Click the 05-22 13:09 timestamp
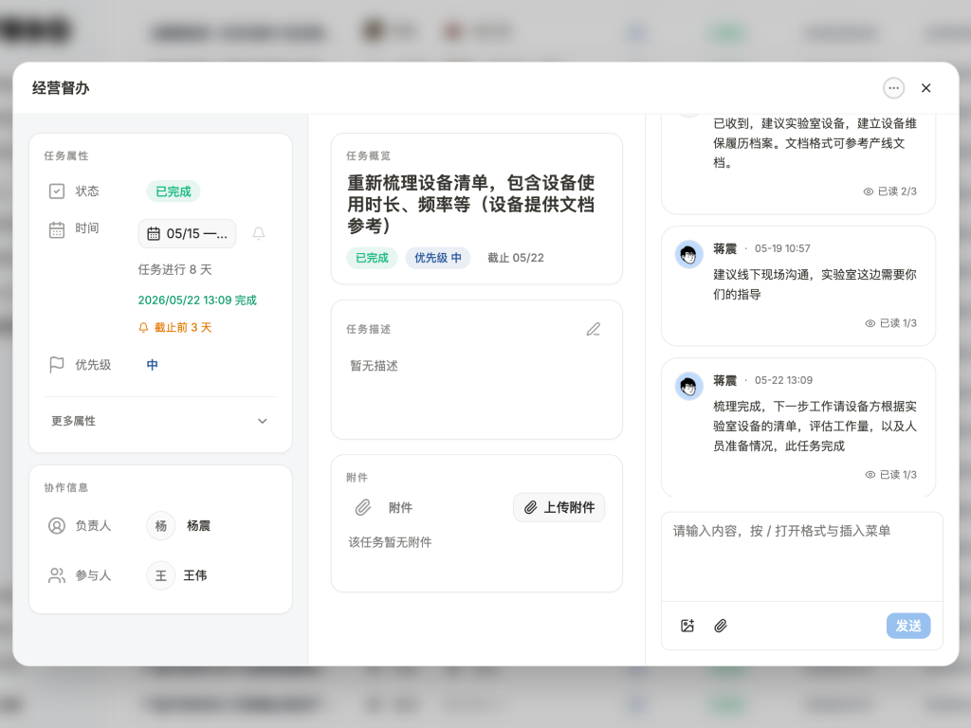971x728 pixels. (783, 380)
